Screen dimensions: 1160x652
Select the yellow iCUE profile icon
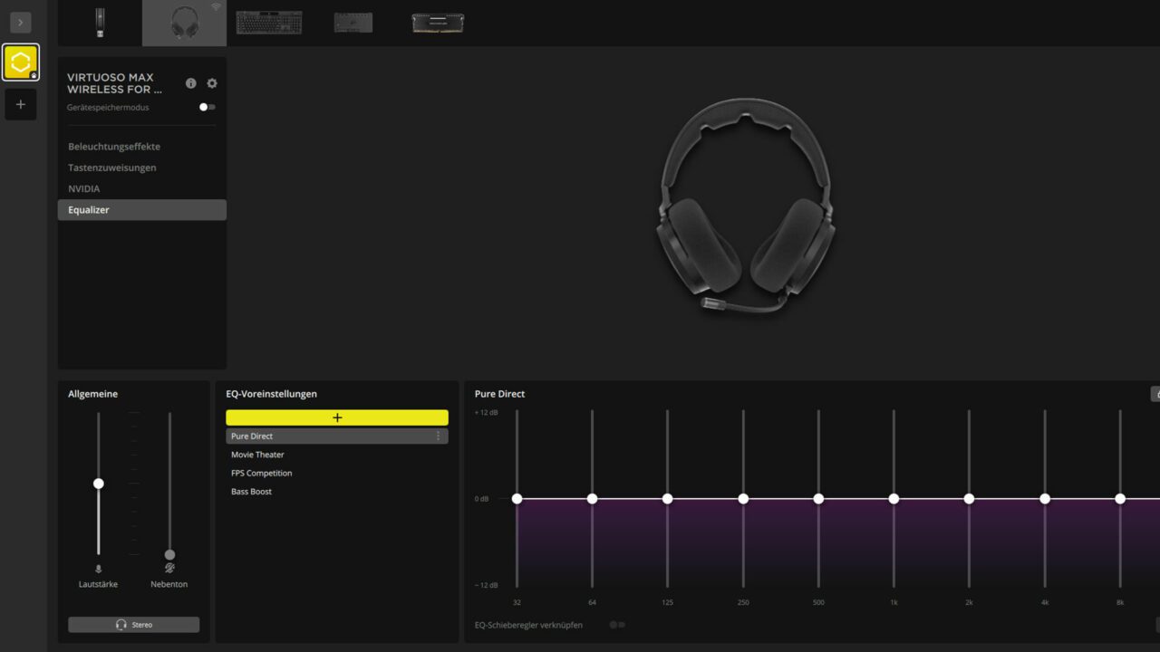[20, 62]
